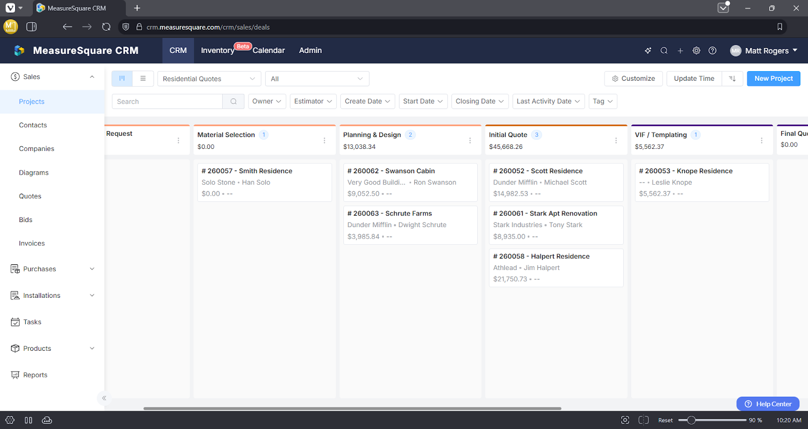Open Material Selection column options menu

324,140
